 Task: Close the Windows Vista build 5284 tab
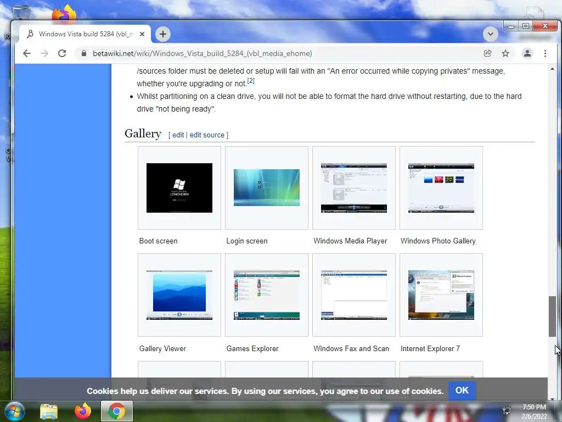point(142,34)
